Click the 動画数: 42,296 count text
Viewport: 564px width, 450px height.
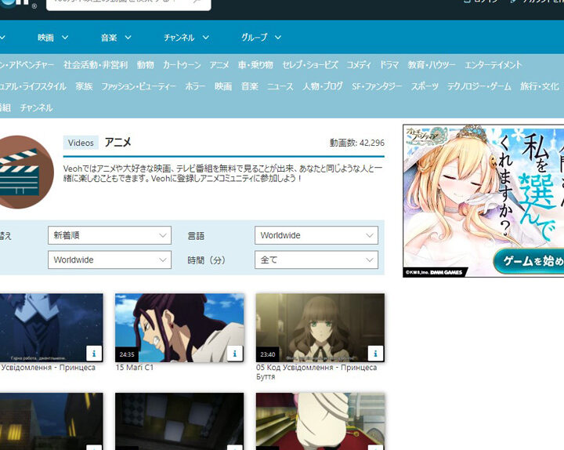click(357, 143)
